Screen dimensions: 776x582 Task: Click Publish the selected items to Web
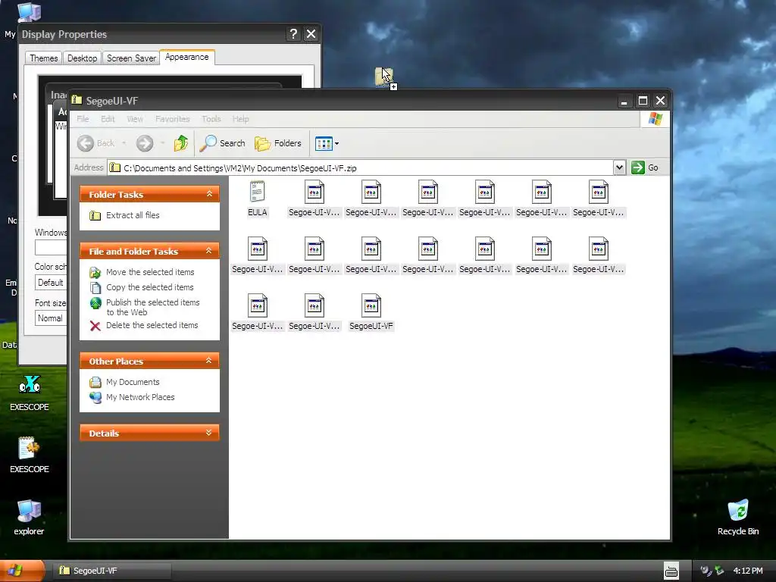(x=145, y=308)
